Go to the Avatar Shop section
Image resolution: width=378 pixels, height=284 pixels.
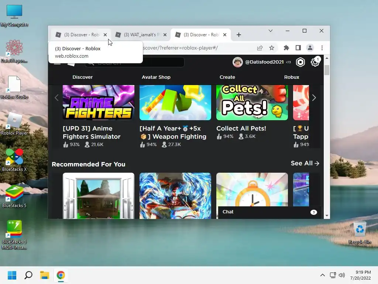coord(156,77)
